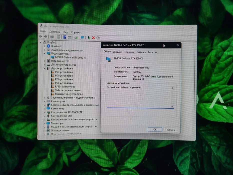Click the Device Manager vertical scrollbar
233x175 pixels.
[194, 79]
